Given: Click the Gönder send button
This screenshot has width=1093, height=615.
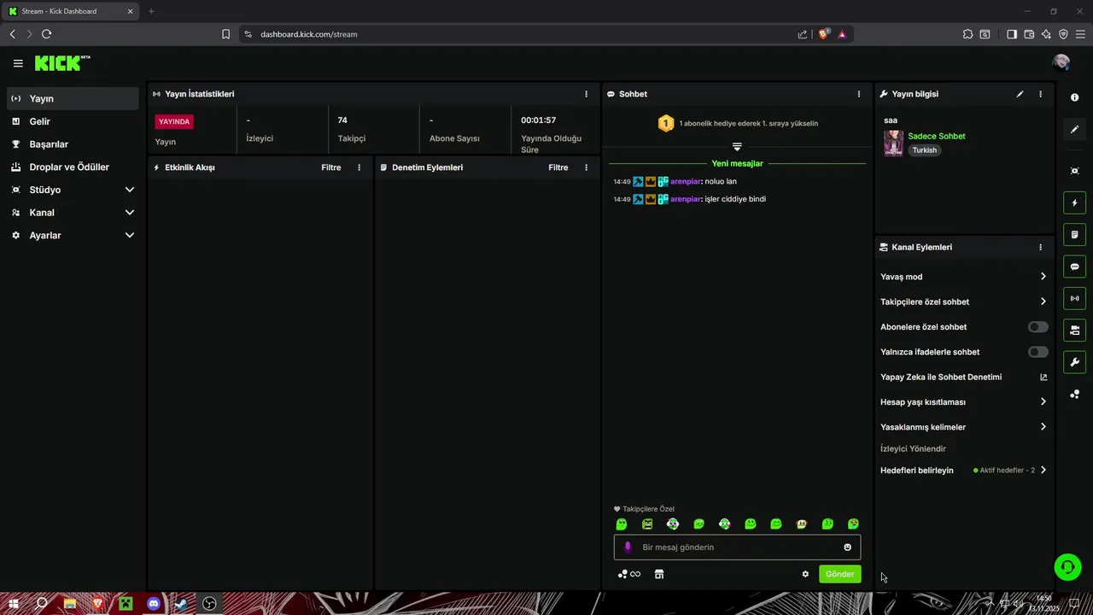Looking at the screenshot, I should [839, 574].
